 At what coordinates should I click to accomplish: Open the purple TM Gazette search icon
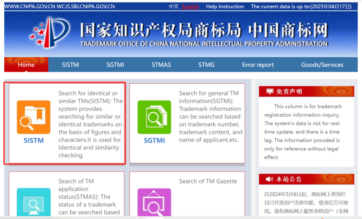(154, 202)
